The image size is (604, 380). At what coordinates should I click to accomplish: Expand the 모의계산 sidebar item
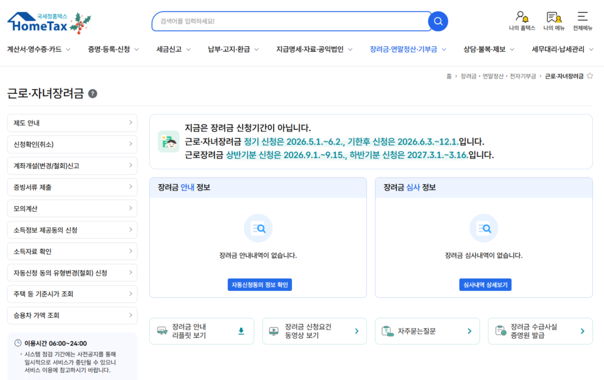[x=72, y=208]
